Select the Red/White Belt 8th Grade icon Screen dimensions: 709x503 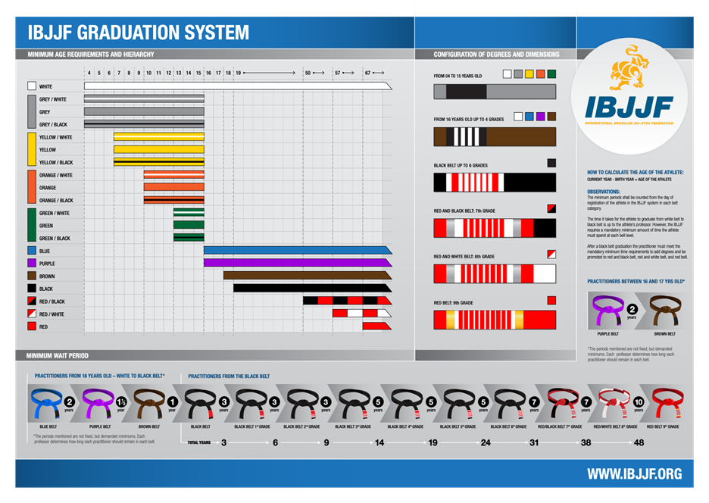pyautogui.click(x=614, y=404)
